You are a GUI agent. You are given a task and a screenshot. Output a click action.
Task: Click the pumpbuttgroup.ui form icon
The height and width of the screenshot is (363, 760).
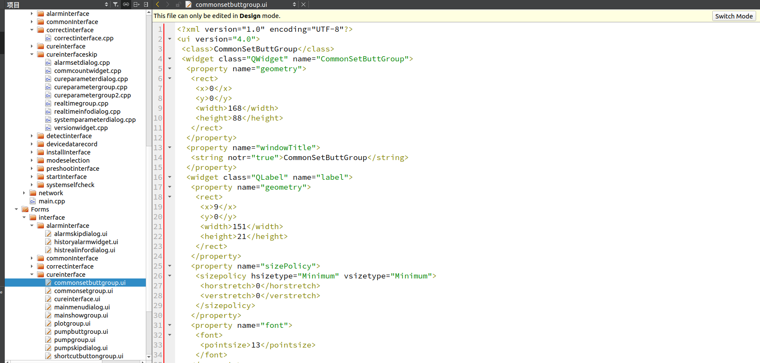[48, 332]
